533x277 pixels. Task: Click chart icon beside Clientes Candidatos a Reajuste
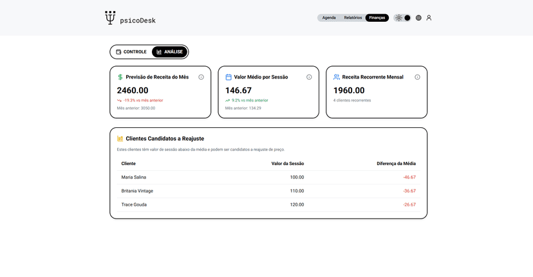[120, 138]
